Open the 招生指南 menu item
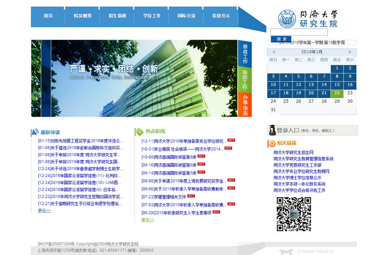This screenshot has height=255, width=389. pyautogui.click(x=117, y=16)
